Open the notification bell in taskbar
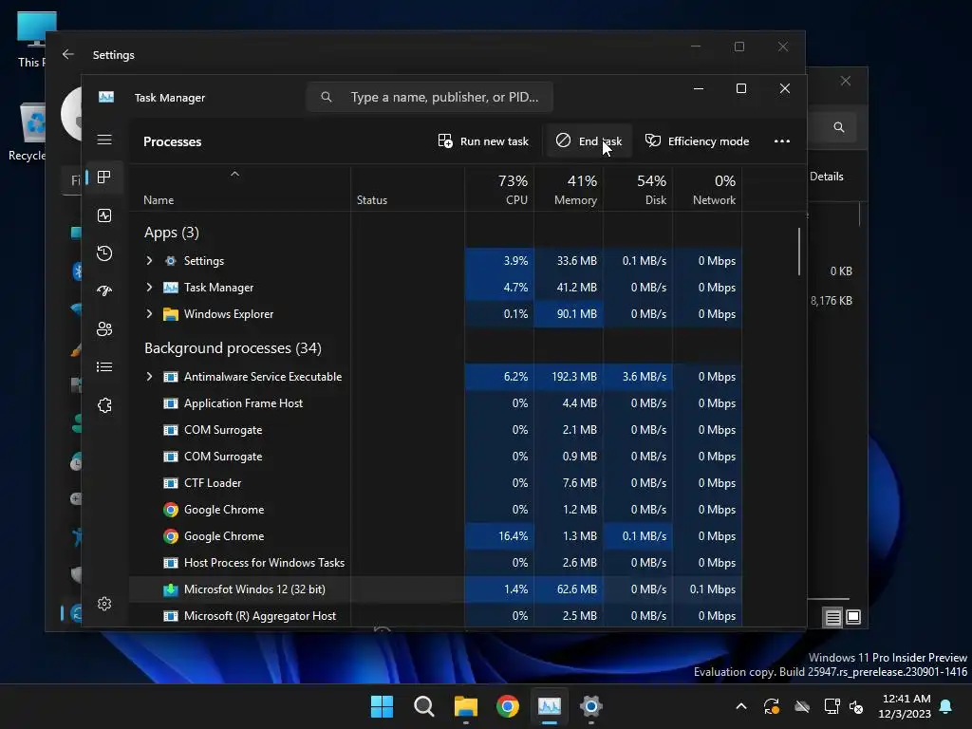This screenshot has width=972, height=729. pos(946,706)
